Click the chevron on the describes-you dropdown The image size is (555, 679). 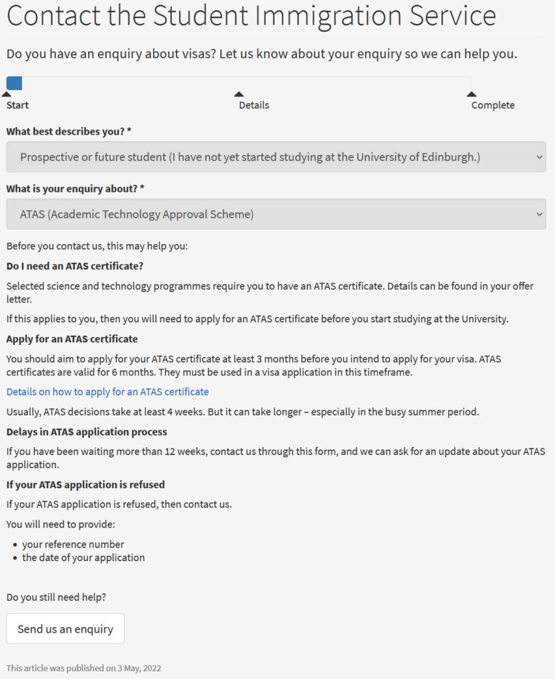pyautogui.click(x=539, y=157)
